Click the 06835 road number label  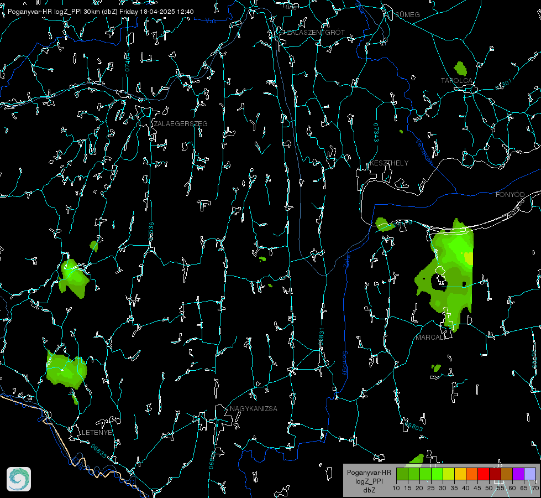click(x=99, y=452)
